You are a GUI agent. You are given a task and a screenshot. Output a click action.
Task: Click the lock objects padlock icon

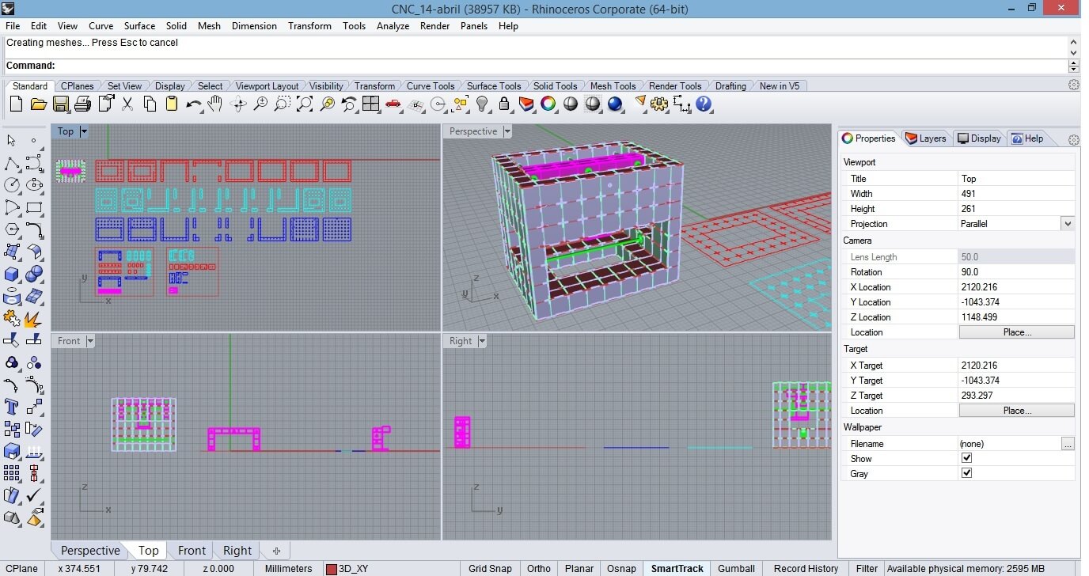[504, 104]
